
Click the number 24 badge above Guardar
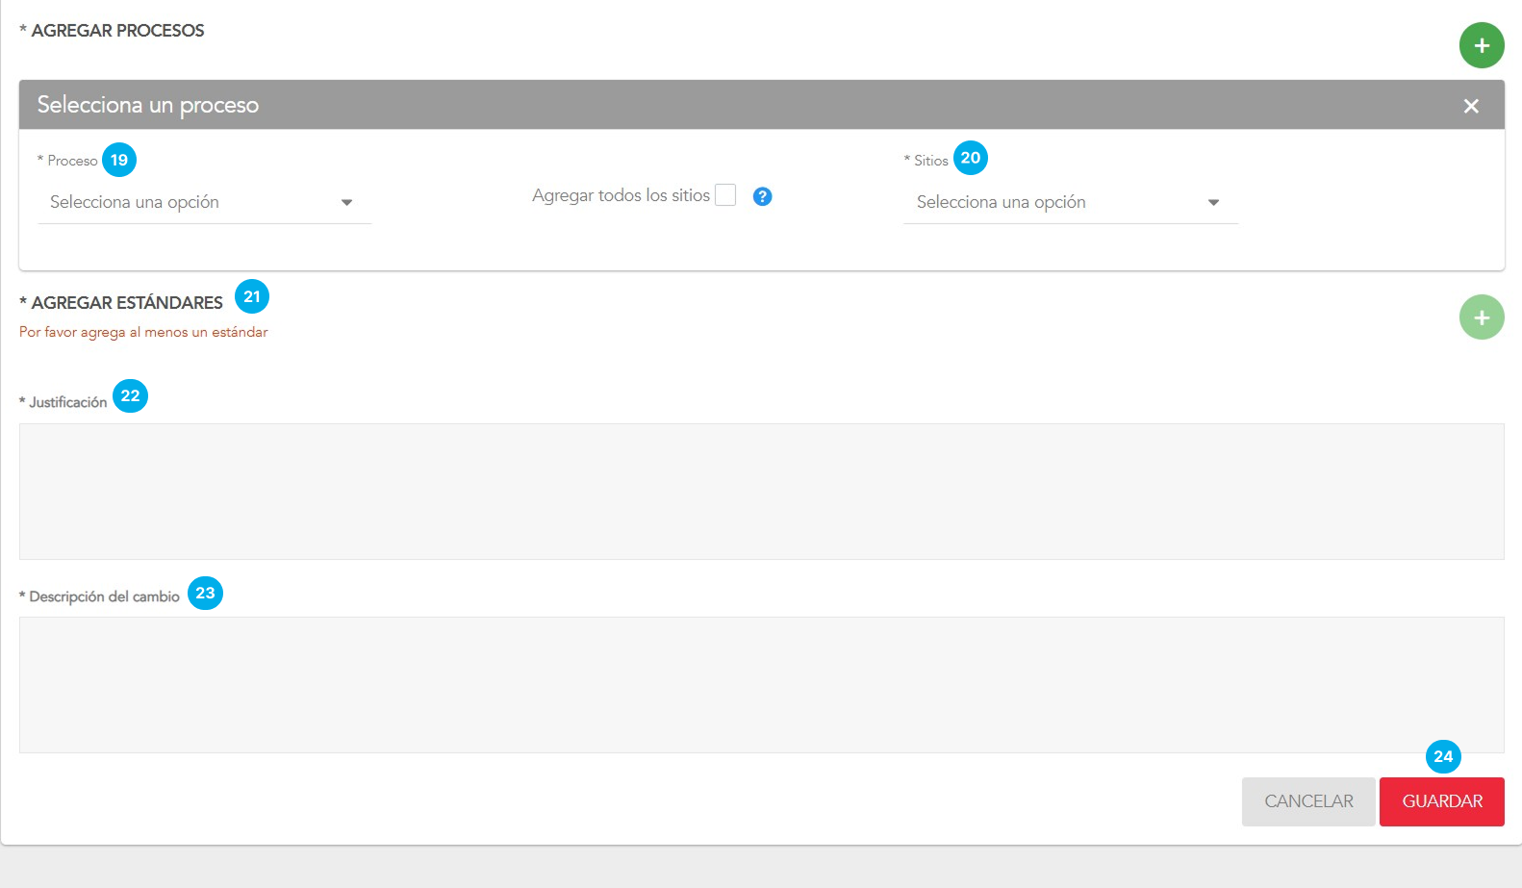pyautogui.click(x=1442, y=756)
